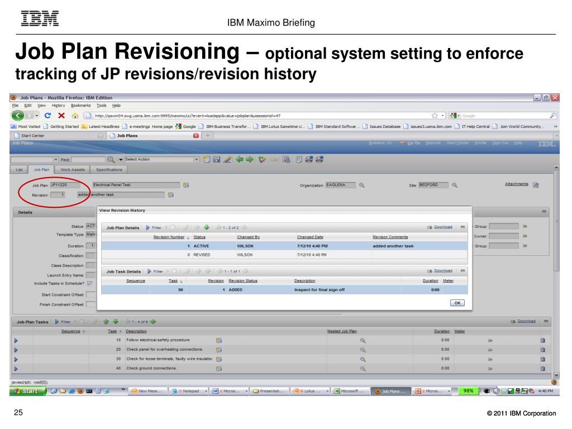Click the Organization lookup magnifier
The height and width of the screenshot is (429, 572).
(x=361, y=185)
